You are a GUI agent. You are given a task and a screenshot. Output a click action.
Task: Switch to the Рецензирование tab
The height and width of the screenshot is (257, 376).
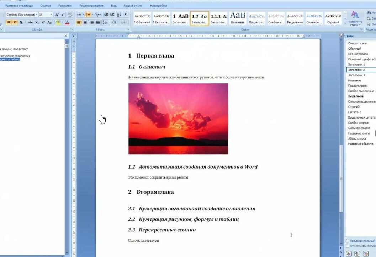tap(91, 6)
